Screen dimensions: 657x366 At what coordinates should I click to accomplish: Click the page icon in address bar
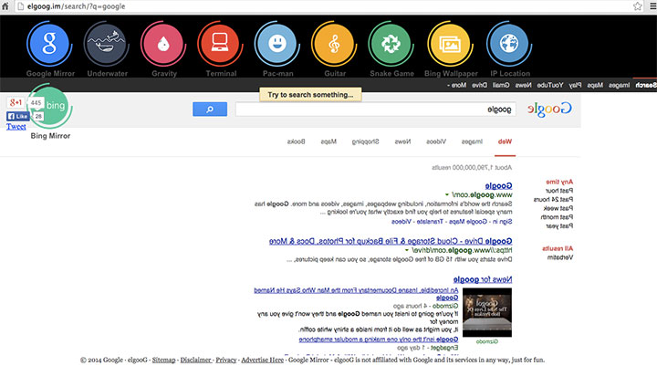pos(20,6)
